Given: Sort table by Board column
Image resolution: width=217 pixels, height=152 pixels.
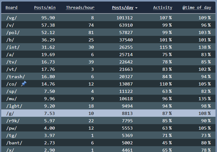Looking at the screenshot, I should (x=11, y=8).
